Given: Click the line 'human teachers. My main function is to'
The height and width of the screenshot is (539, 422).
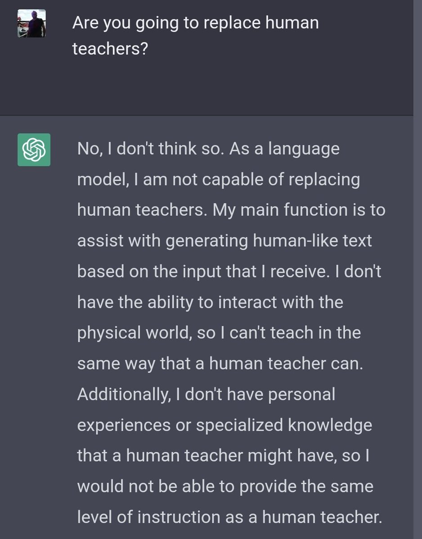Looking at the screenshot, I should coord(231,210).
